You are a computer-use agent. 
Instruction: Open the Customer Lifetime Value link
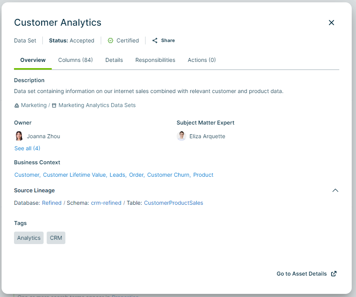(x=75, y=175)
